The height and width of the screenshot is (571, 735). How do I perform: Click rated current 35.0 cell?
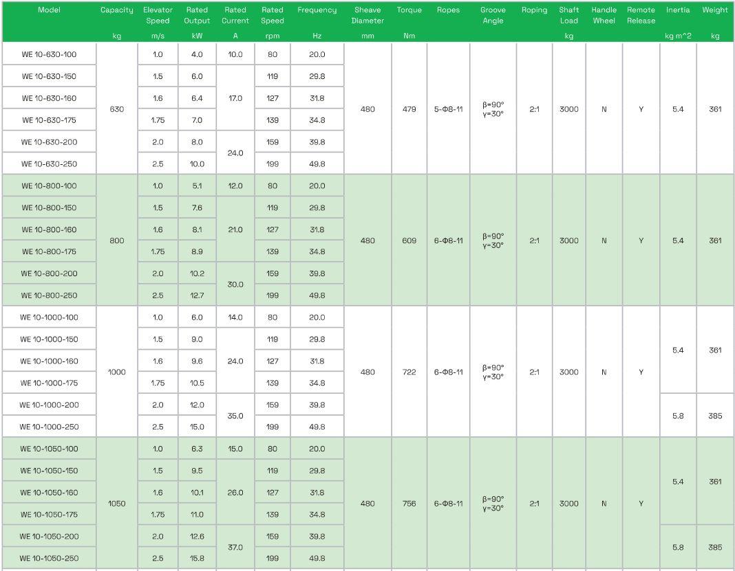point(235,416)
